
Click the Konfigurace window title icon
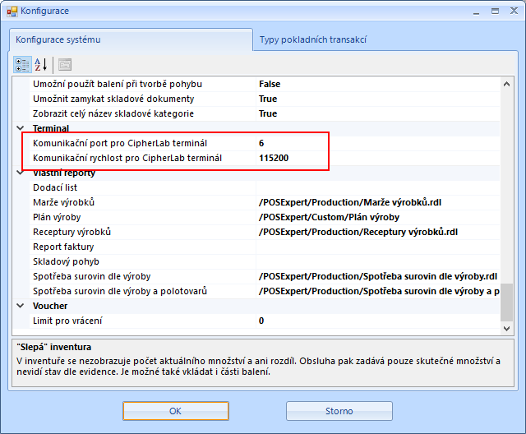11,11
